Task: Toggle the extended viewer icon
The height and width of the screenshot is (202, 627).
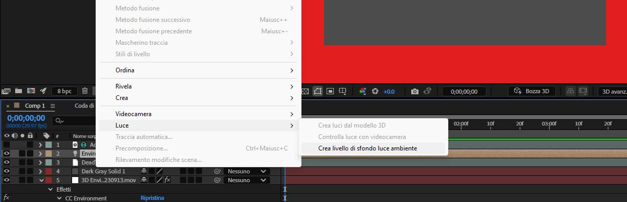Action: point(583,91)
